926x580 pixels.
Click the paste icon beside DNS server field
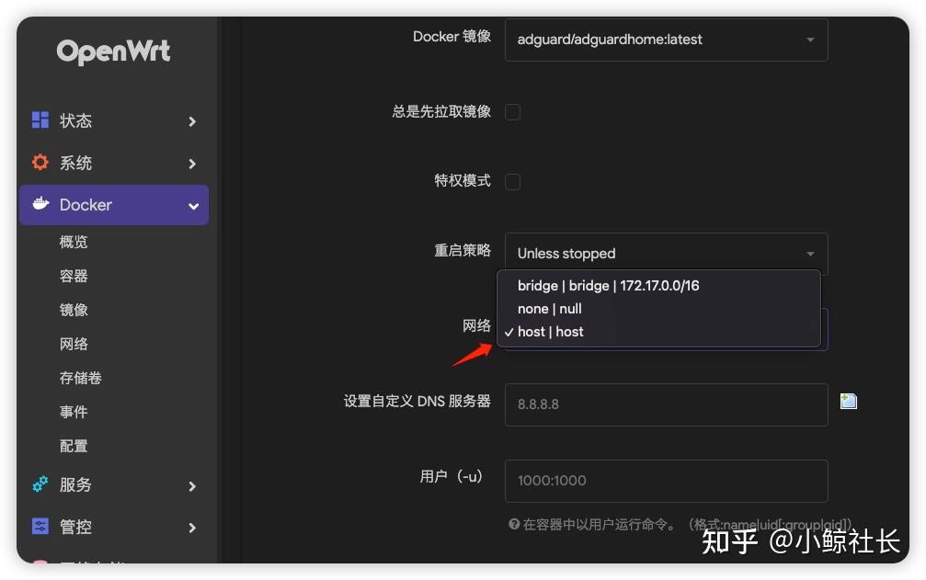tap(847, 401)
